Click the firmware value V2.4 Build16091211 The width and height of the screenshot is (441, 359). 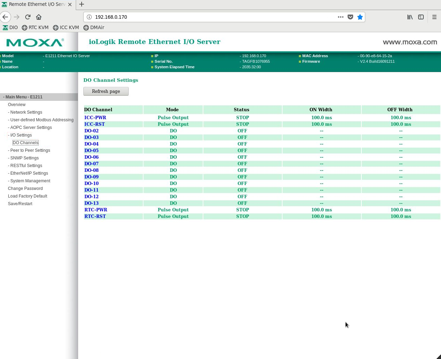[x=377, y=61]
